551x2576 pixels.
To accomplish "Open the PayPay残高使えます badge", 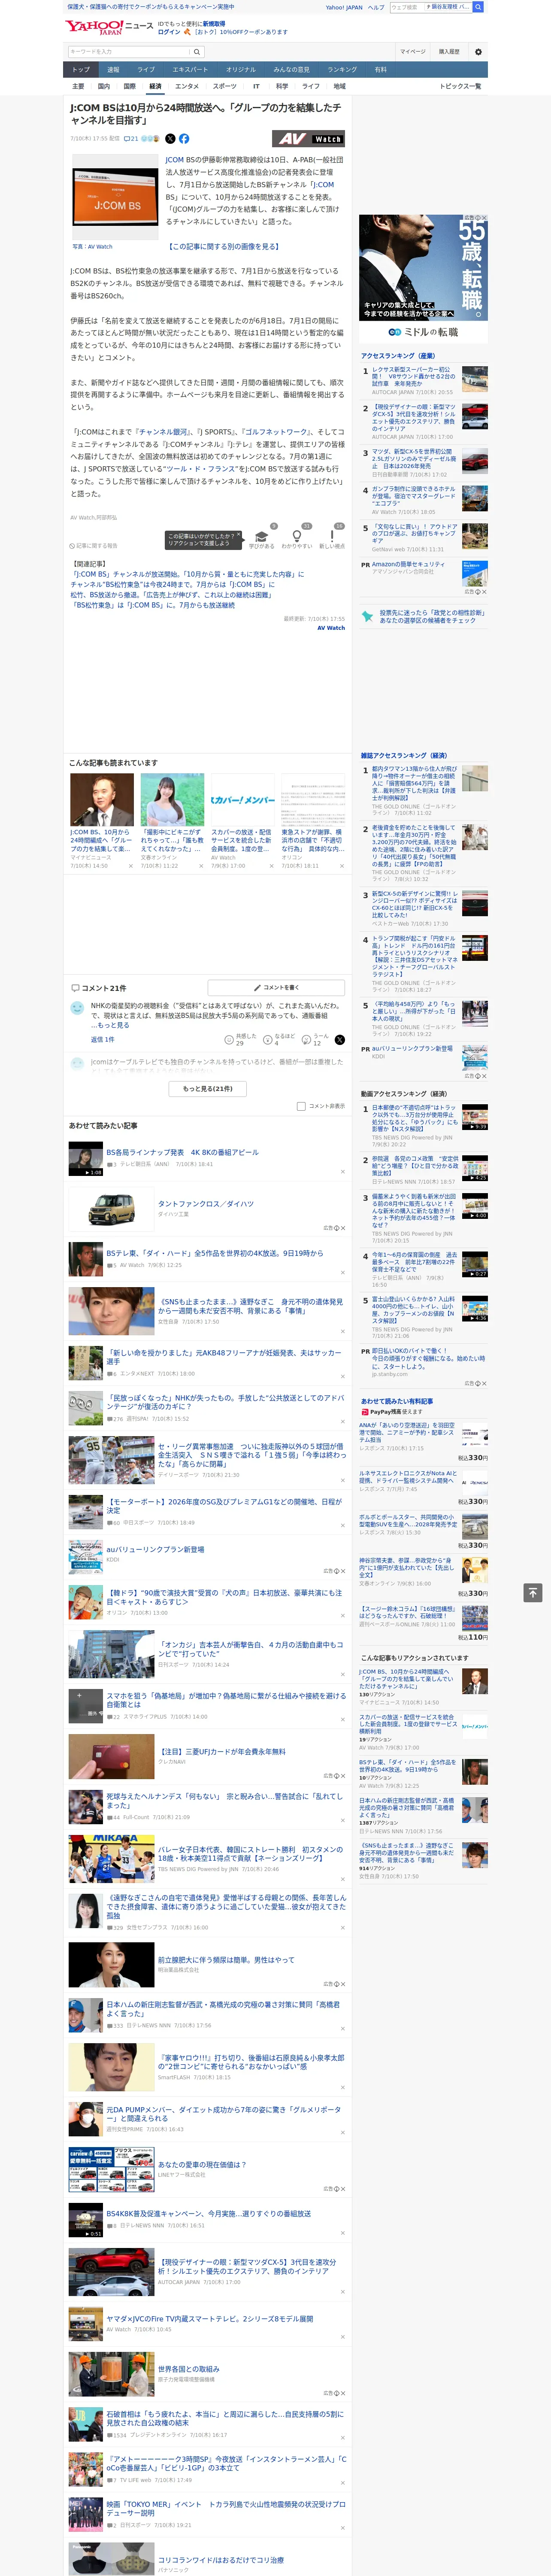I will (x=391, y=1412).
